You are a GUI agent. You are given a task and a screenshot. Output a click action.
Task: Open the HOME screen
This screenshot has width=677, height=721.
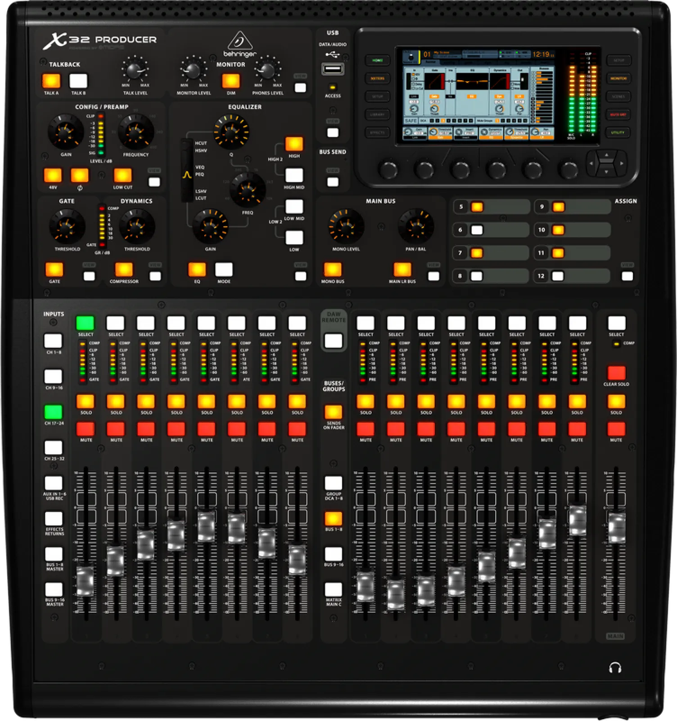377,60
